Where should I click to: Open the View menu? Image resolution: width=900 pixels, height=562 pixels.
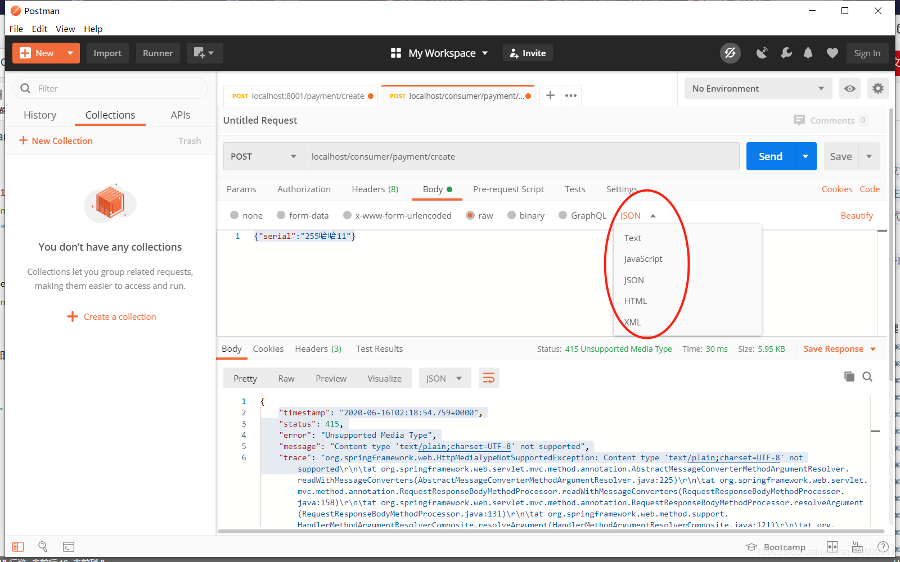65,29
